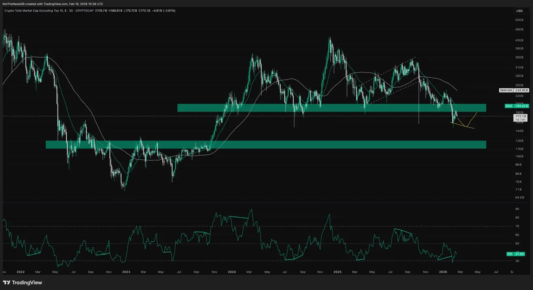Click the 80 level on the RSI scale

tap(517, 217)
